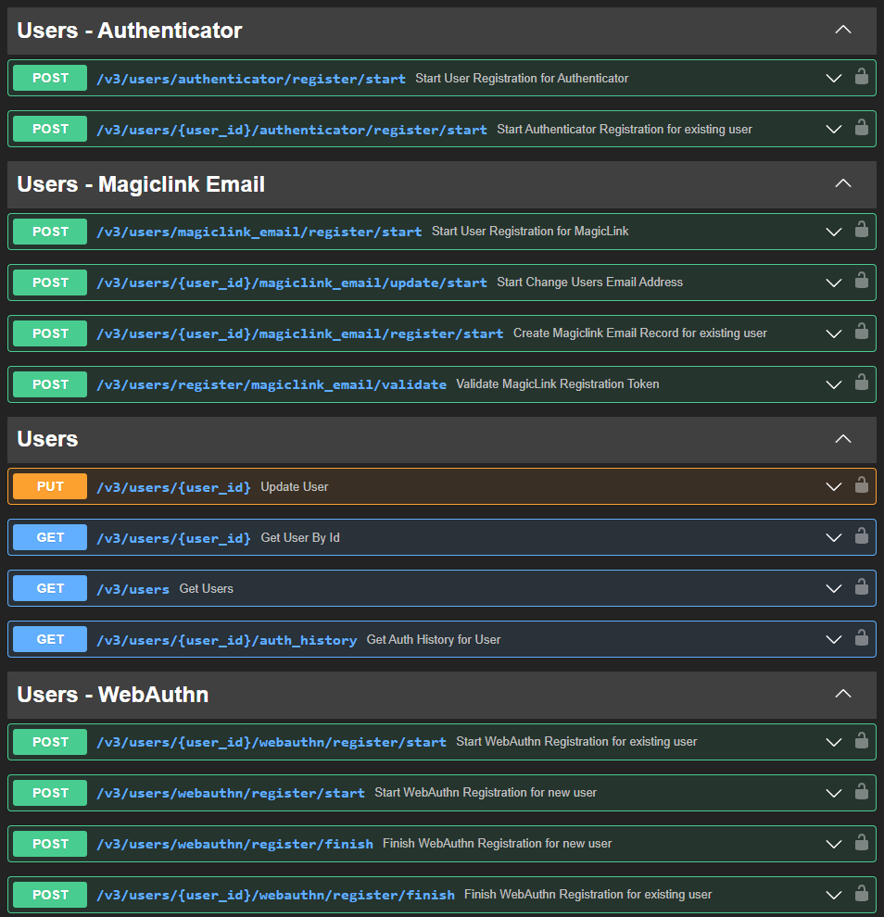The height and width of the screenshot is (917, 884).
Task: Click POST badge for Validate MagicLink Registration Token
Action: tap(50, 384)
